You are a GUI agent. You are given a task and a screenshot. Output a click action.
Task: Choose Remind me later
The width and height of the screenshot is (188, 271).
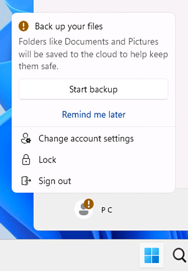(x=93, y=114)
